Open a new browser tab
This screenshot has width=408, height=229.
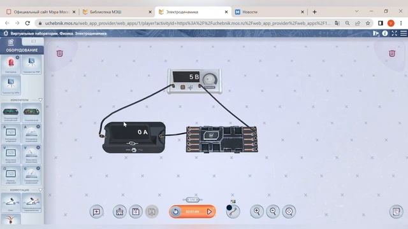pos(314,12)
